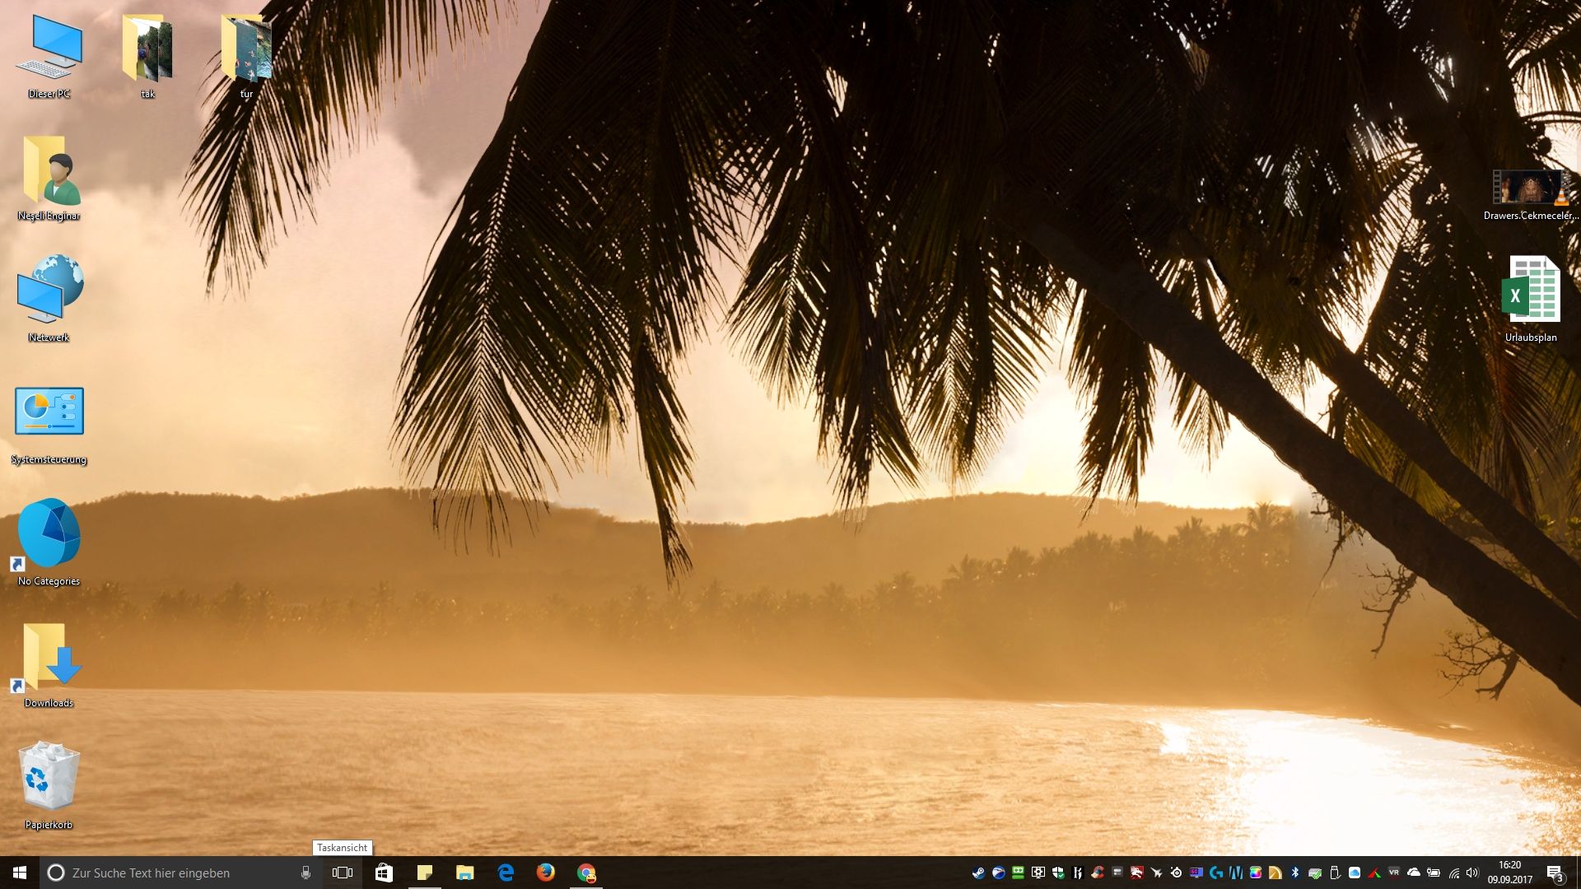Open the Windows Start menu
Screen dimensions: 1581x889
pos(20,873)
